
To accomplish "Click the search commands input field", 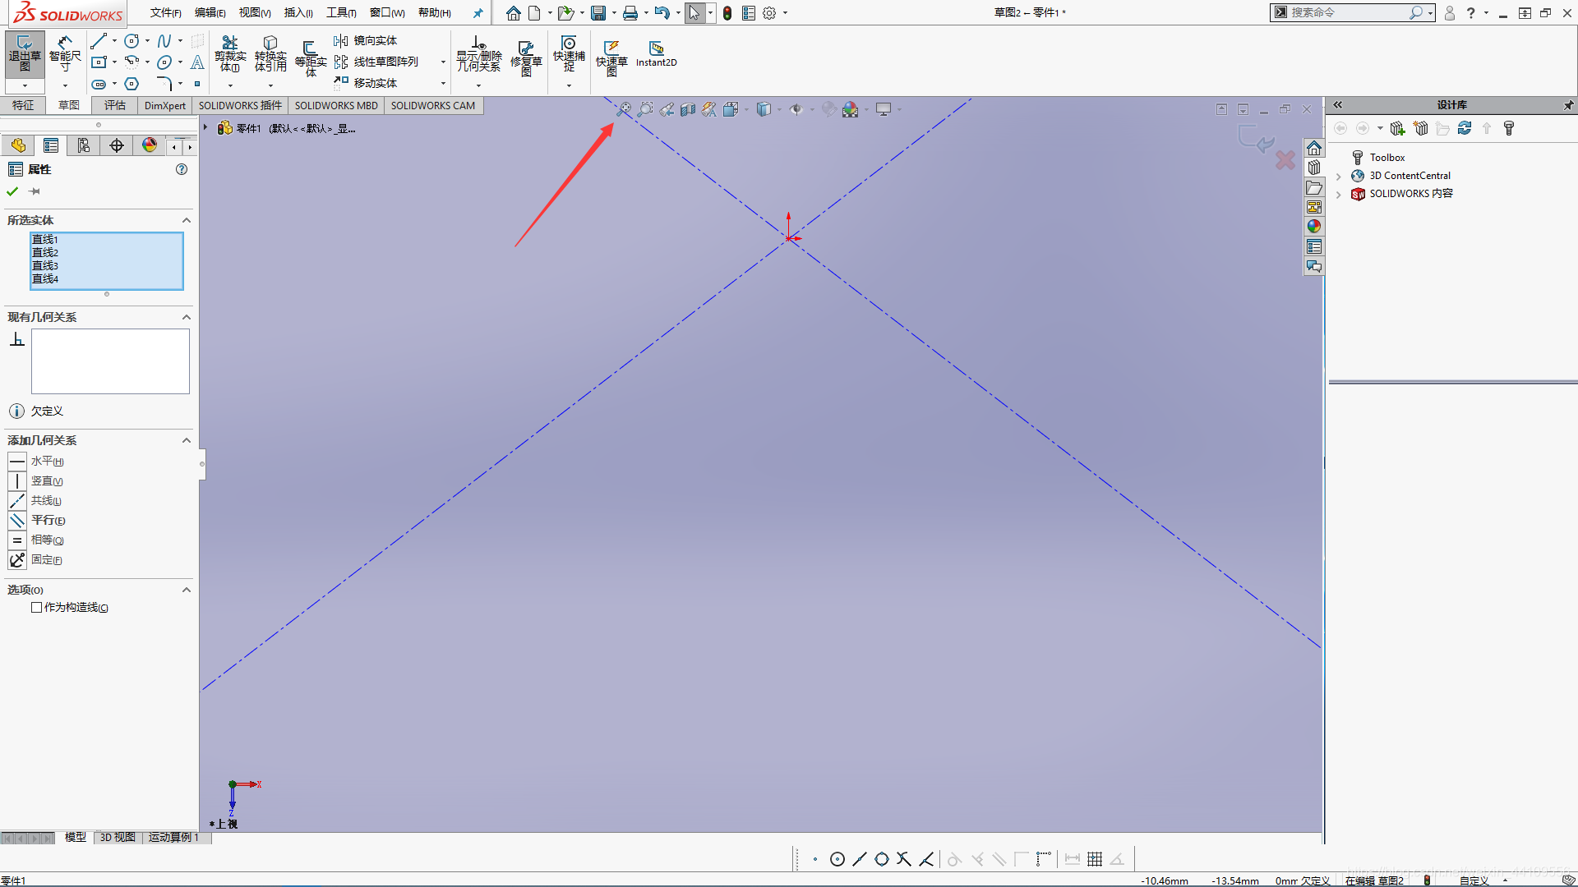I will pos(1348,12).
